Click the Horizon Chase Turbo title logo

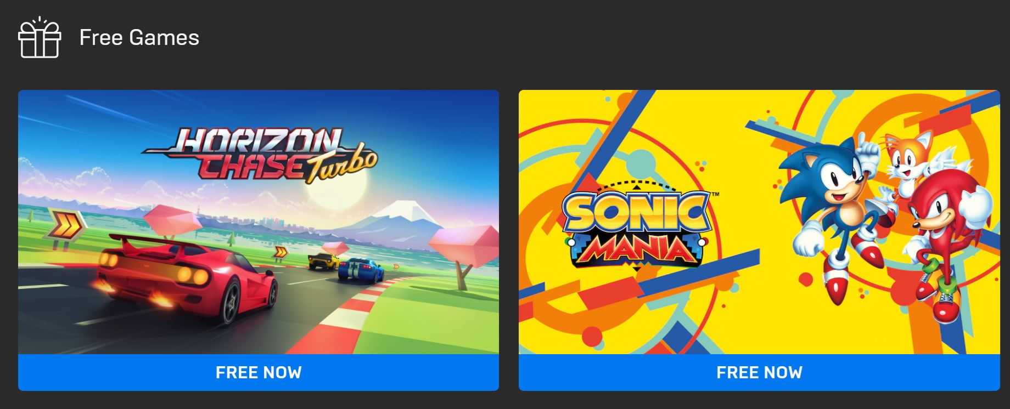coord(260,155)
